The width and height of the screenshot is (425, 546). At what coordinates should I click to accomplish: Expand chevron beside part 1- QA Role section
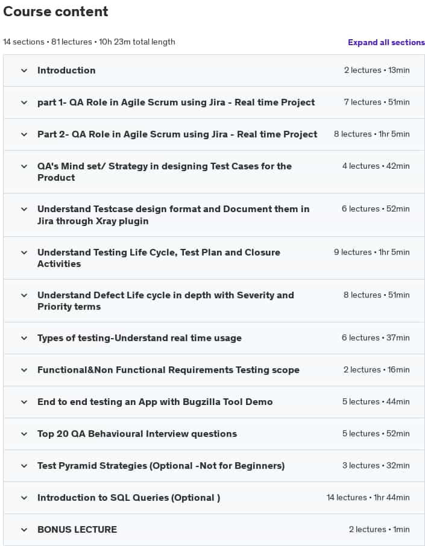click(24, 102)
